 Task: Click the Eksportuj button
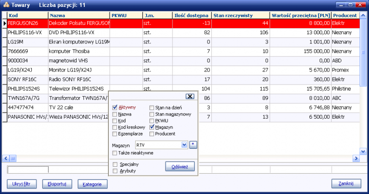pos(57,184)
